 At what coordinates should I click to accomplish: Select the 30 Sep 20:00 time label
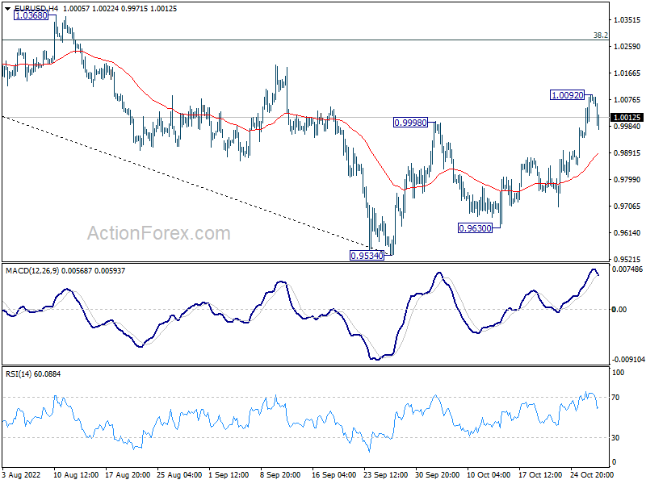pos(437,475)
